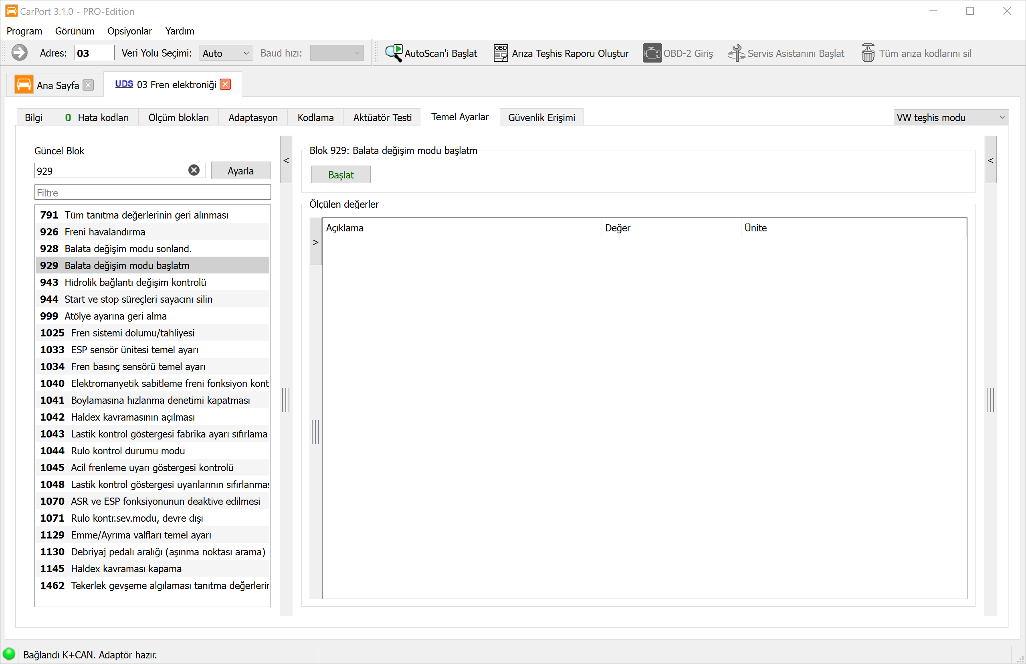Select block 1025 Fren sistemi dolumu/tahliyesi

[153, 332]
